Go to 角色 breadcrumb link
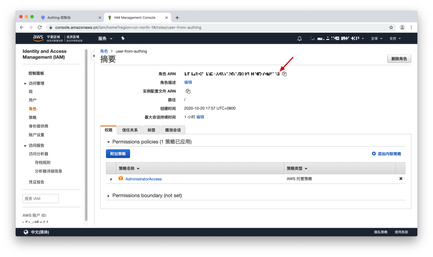 (104, 51)
